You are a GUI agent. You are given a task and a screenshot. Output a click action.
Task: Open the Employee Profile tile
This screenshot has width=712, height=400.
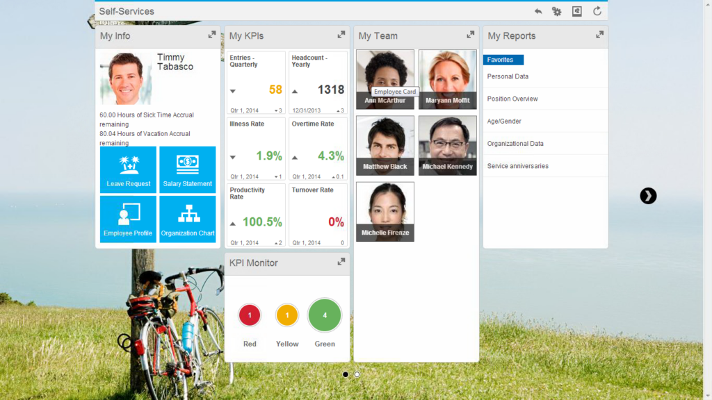tap(128, 219)
